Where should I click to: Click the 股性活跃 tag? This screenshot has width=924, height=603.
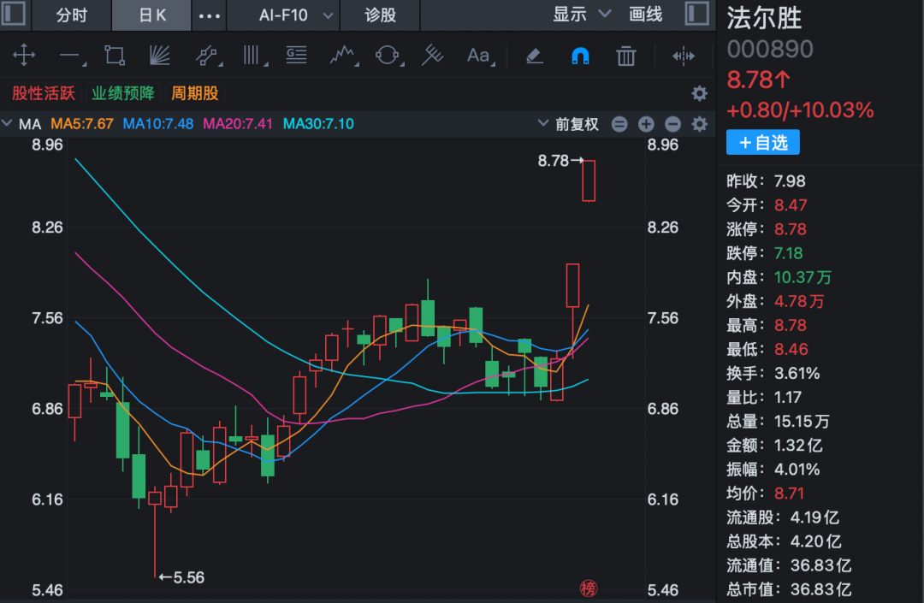44,93
